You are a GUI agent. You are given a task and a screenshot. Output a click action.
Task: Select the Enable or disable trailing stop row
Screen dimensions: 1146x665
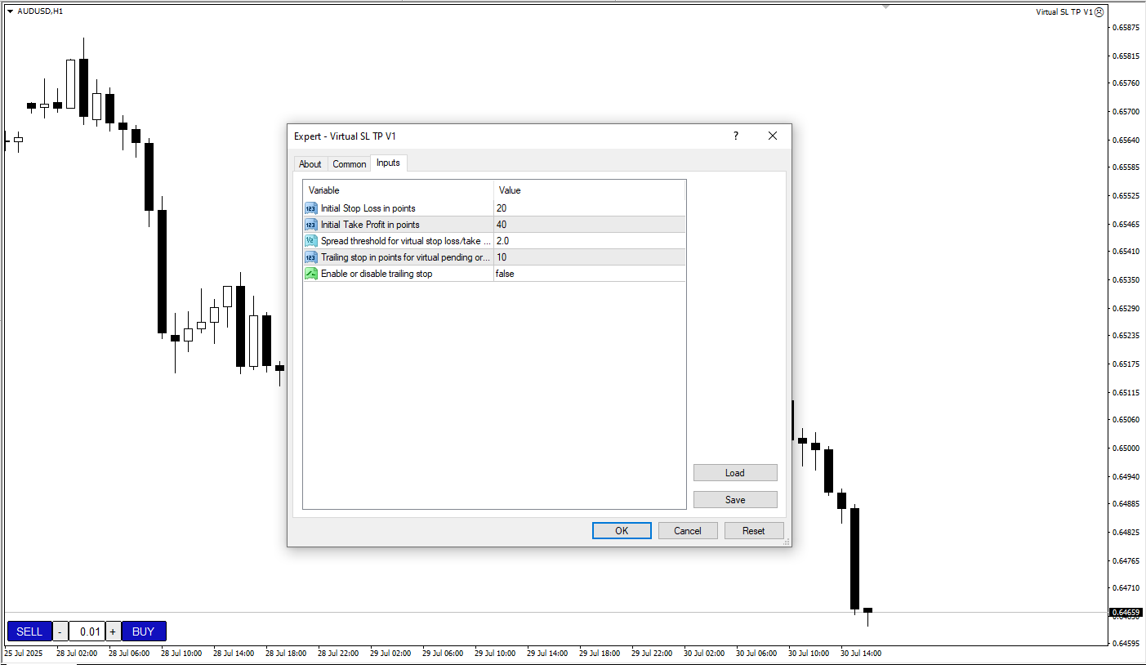(x=494, y=274)
